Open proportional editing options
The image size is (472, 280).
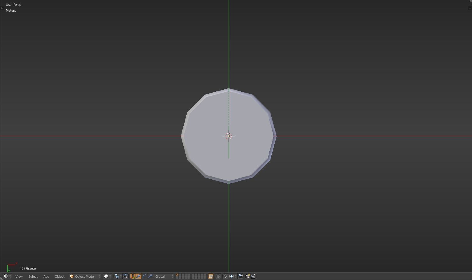(218, 277)
